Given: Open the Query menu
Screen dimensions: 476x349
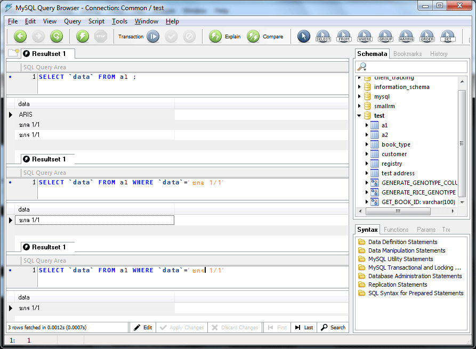Looking at the screenshot, I should point(72,21).
